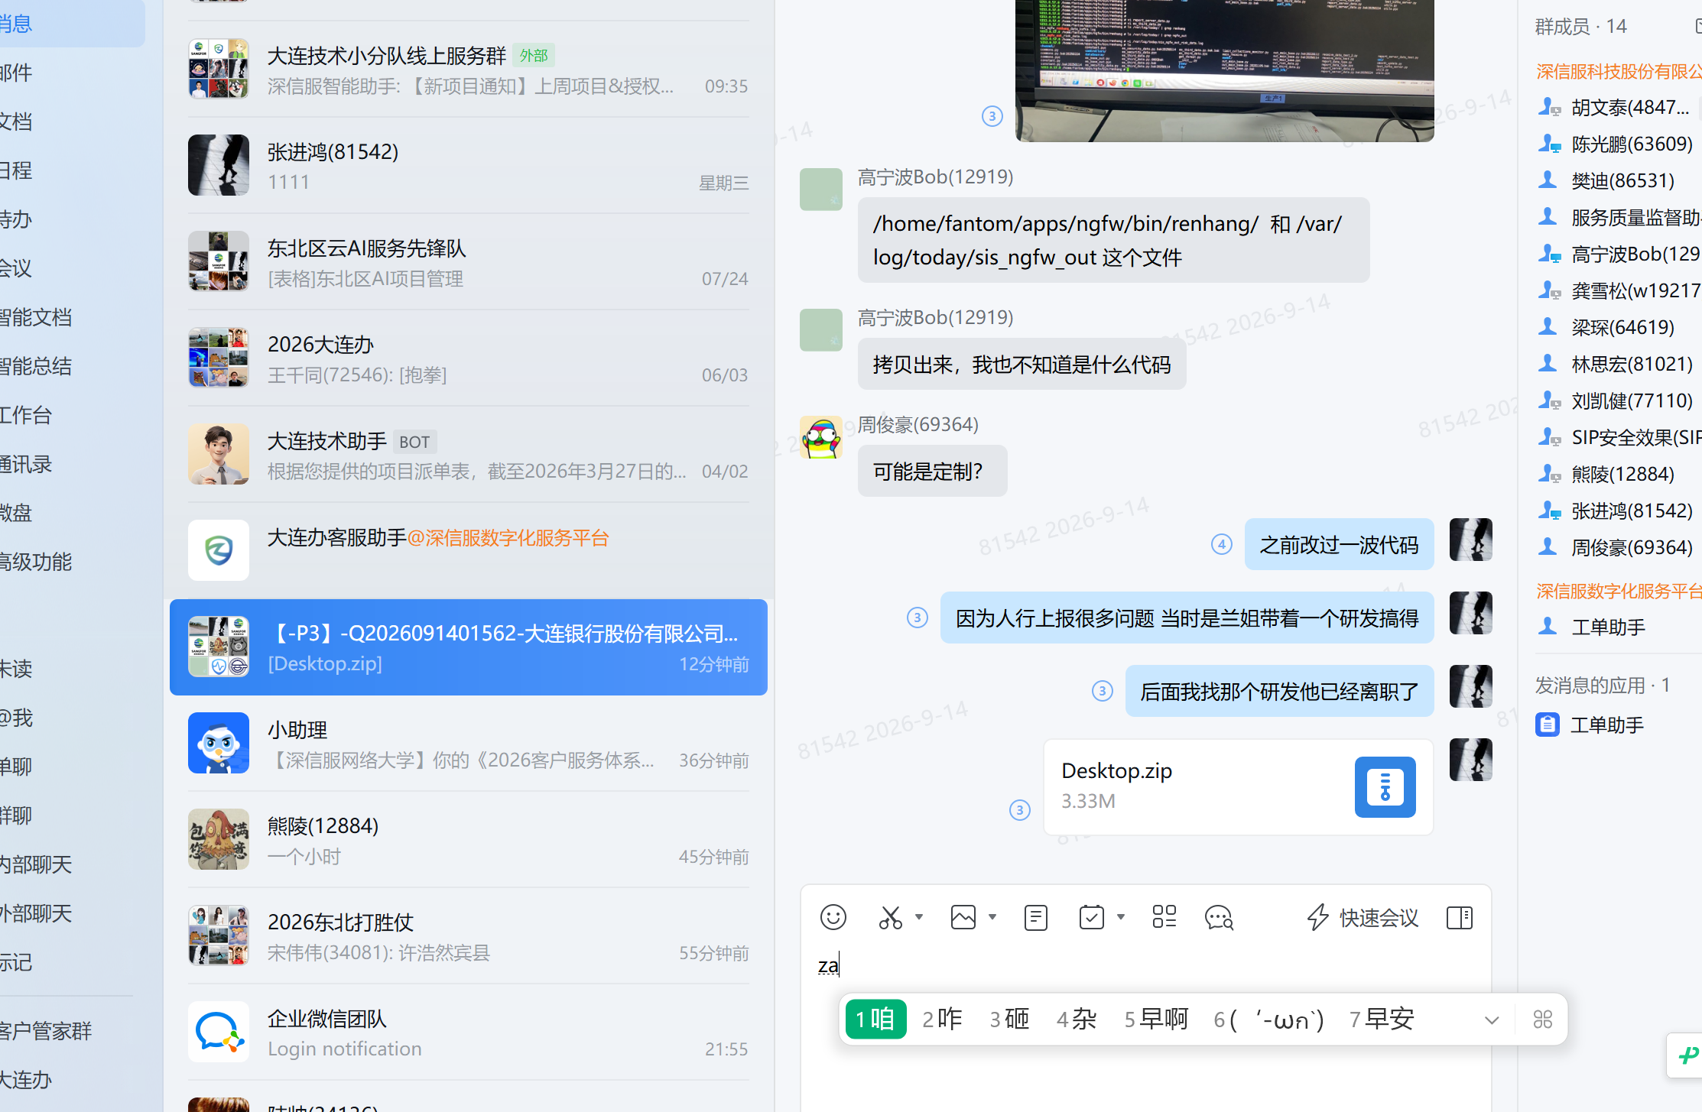Open 大连办客服助手 conversation
This screenshot has width=1702, height=1112.
[x=468, y=551]
